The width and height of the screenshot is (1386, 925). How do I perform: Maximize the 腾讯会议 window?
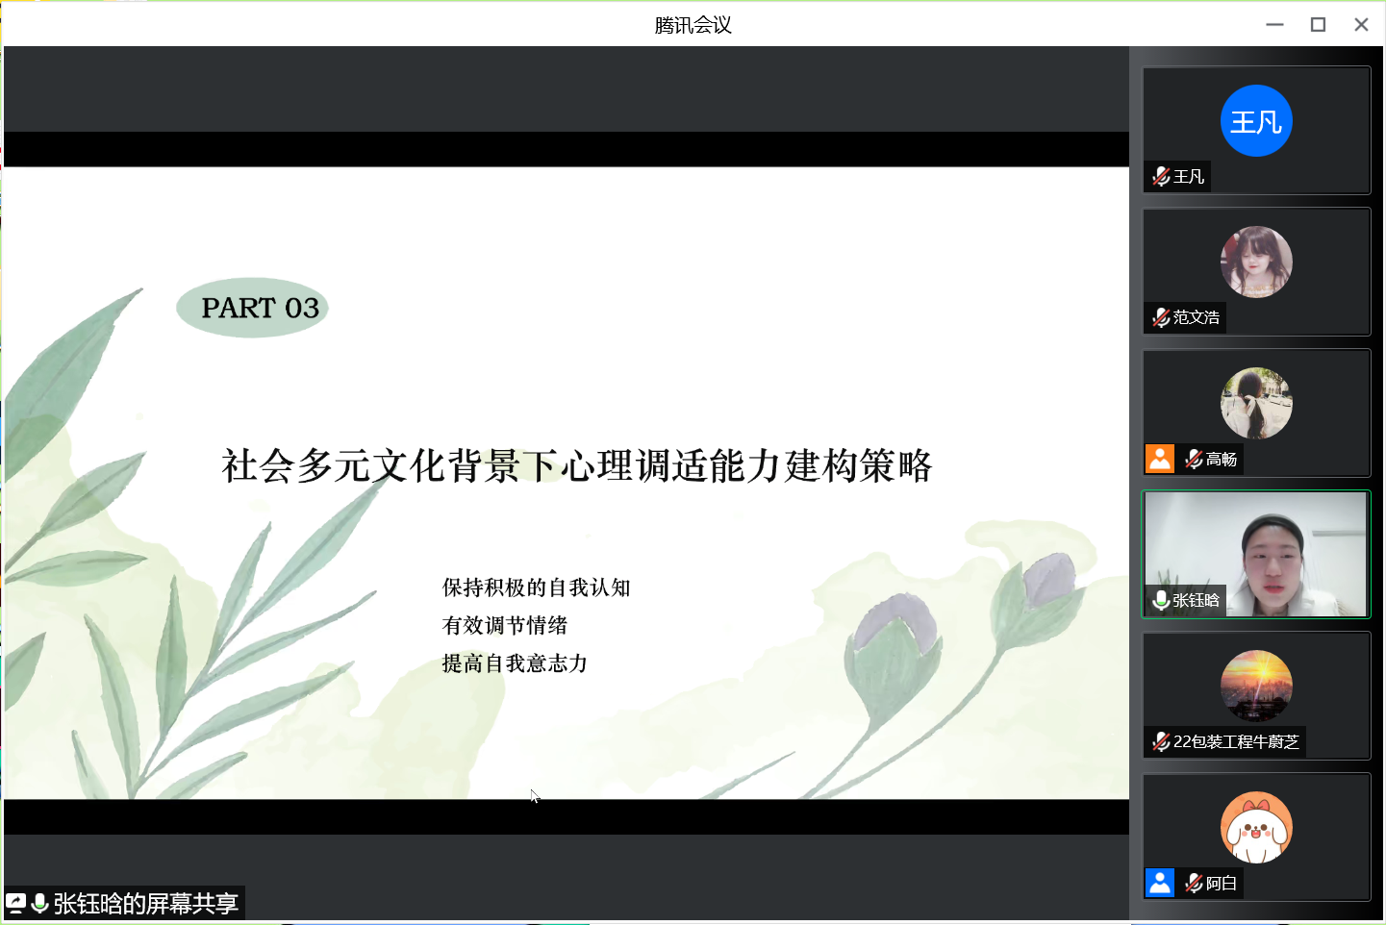1318,25
